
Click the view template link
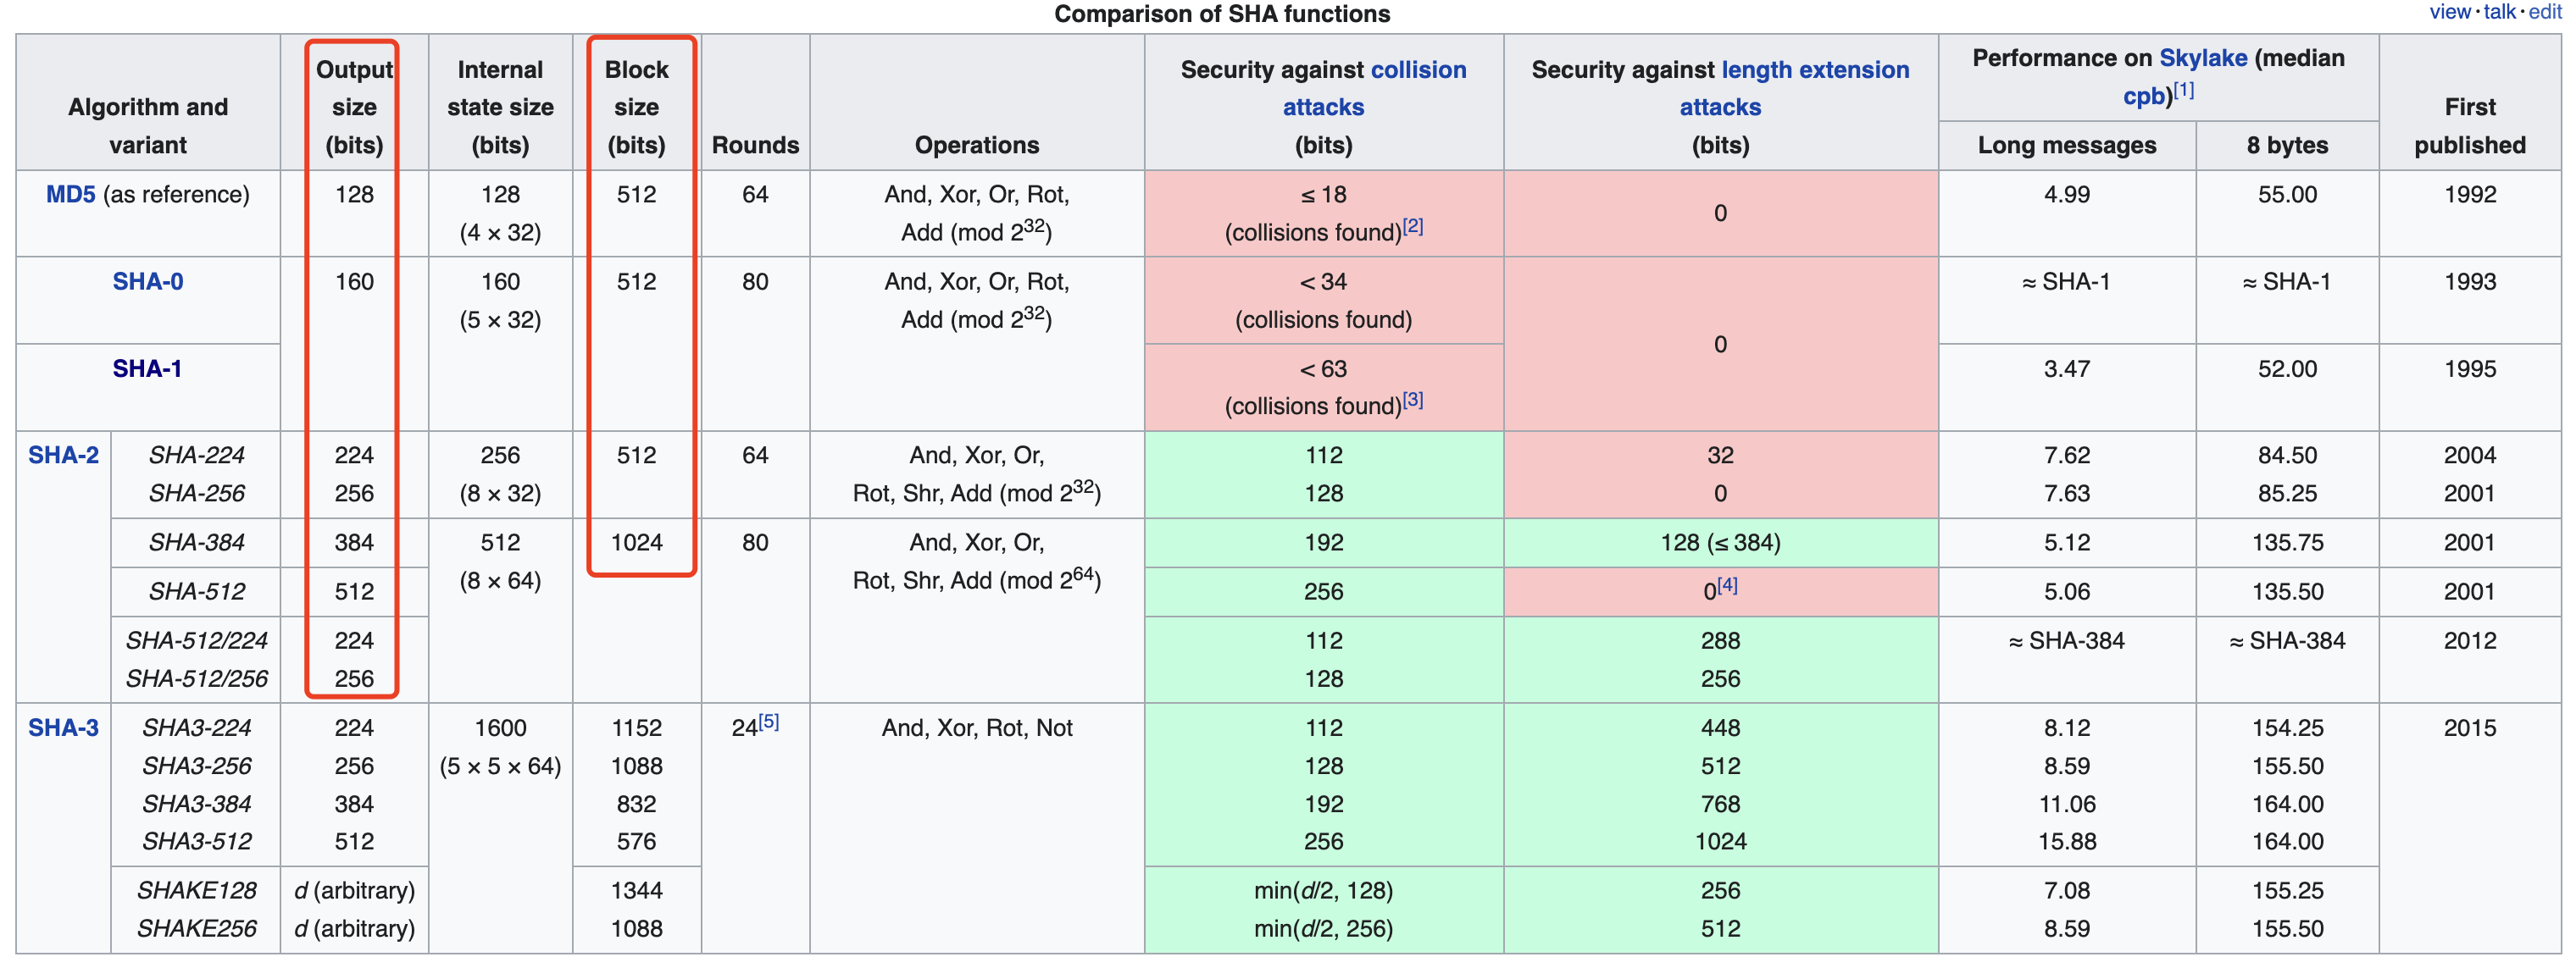tap(2449, 12)
